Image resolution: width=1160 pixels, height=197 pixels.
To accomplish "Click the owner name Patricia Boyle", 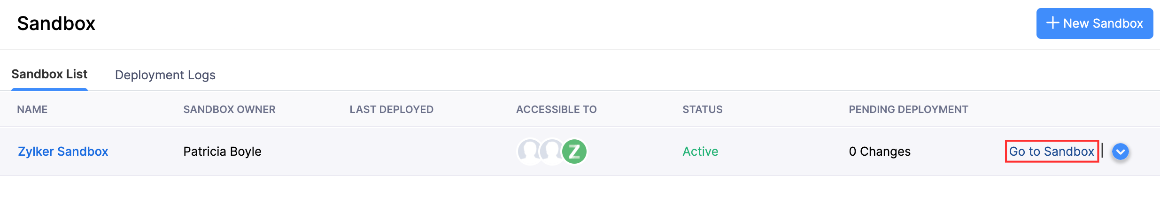I will click(x=222, y=152).
